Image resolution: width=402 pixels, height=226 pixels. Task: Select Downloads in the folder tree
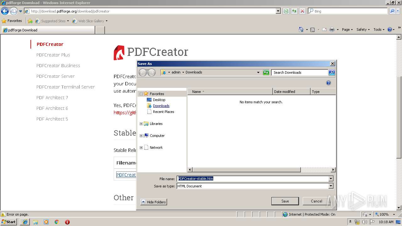pyautogui.click(x=161, y=106)
